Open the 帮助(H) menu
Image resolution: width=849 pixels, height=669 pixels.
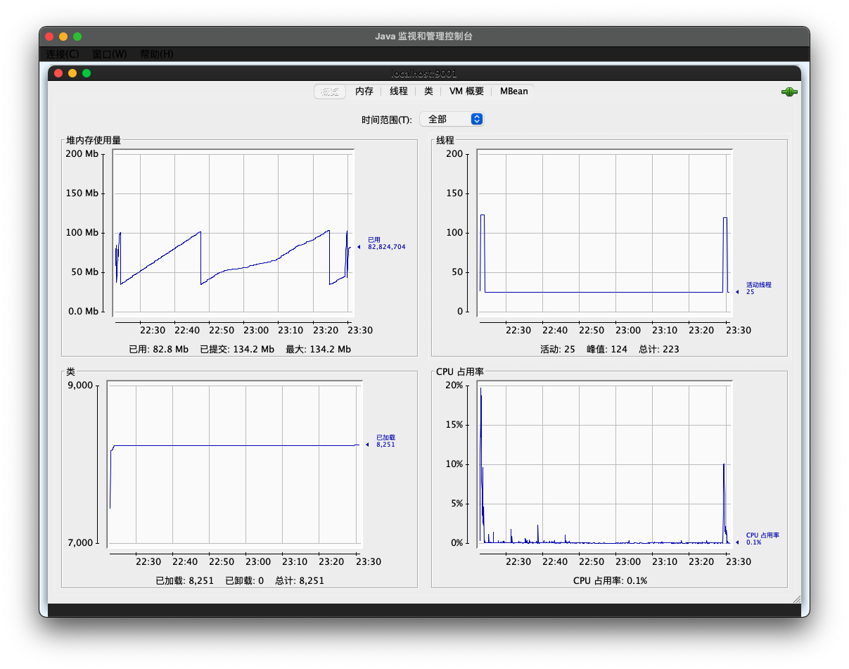(x=156, y=54)
